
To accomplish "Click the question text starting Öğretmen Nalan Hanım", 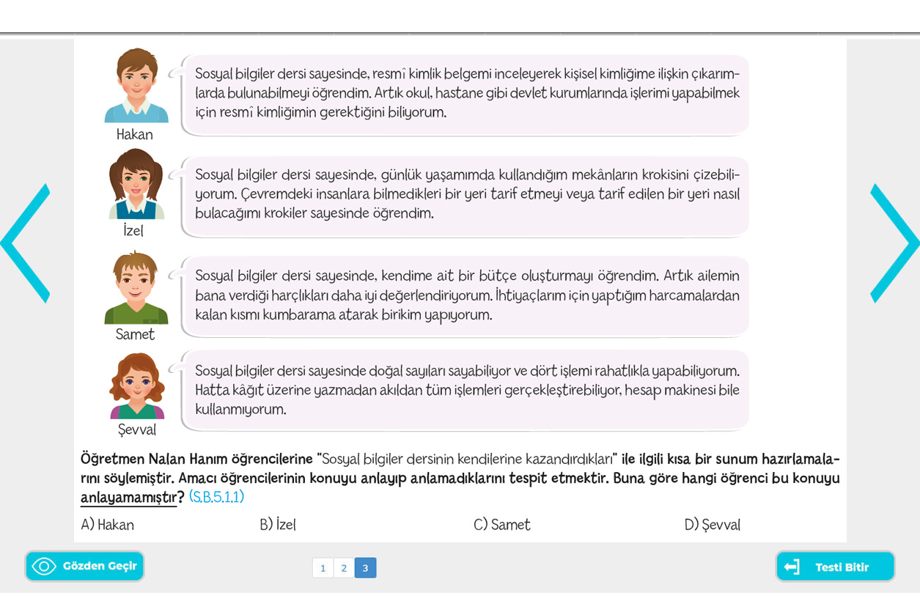I will click(460, 479).
